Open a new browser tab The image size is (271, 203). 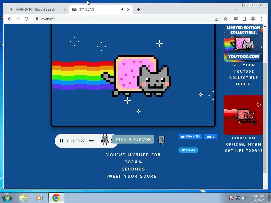[138, 10]
